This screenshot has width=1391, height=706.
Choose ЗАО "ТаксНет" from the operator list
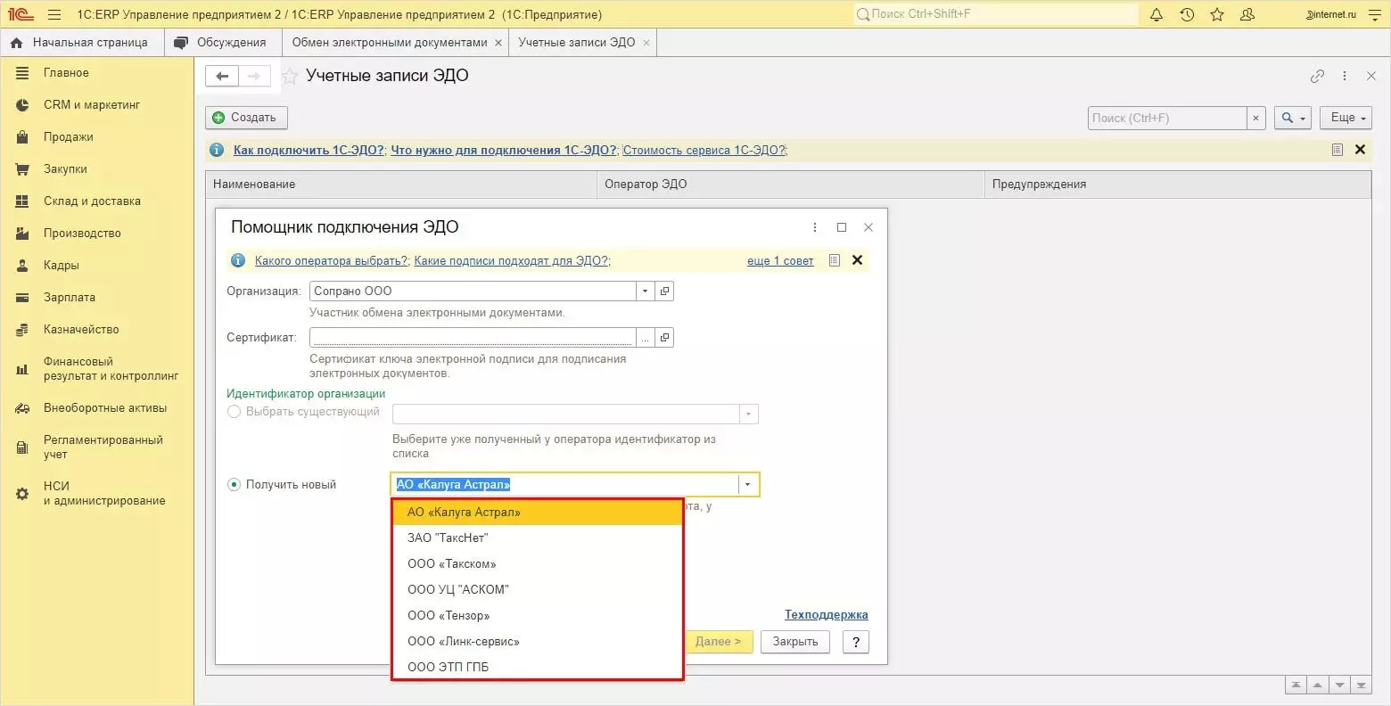click(x=538, y=538)
